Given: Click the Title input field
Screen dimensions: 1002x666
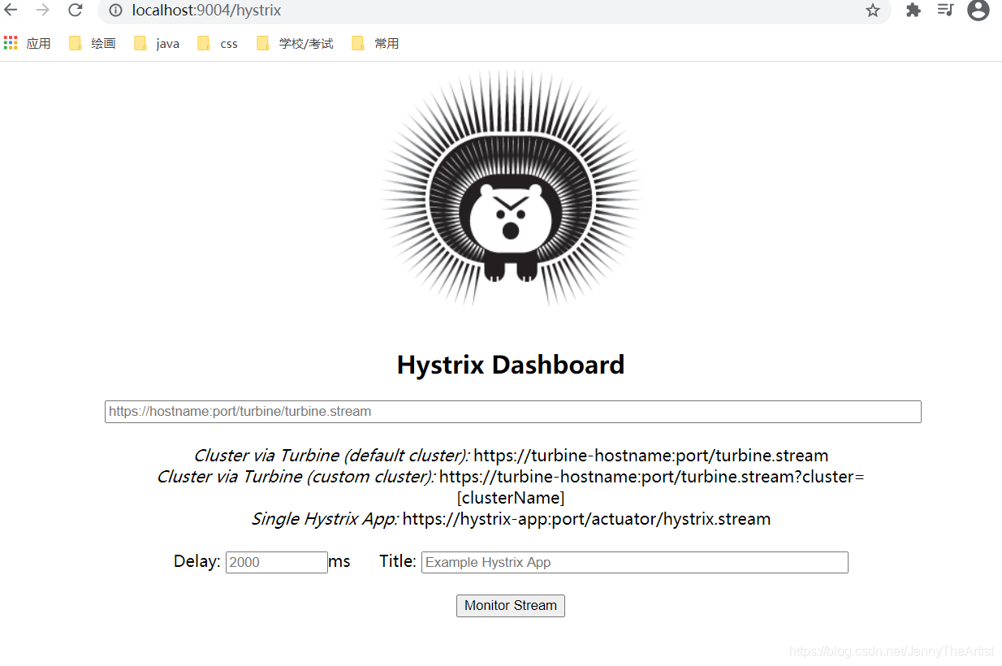Looking at the screenshot, I should tap(635, 562).
